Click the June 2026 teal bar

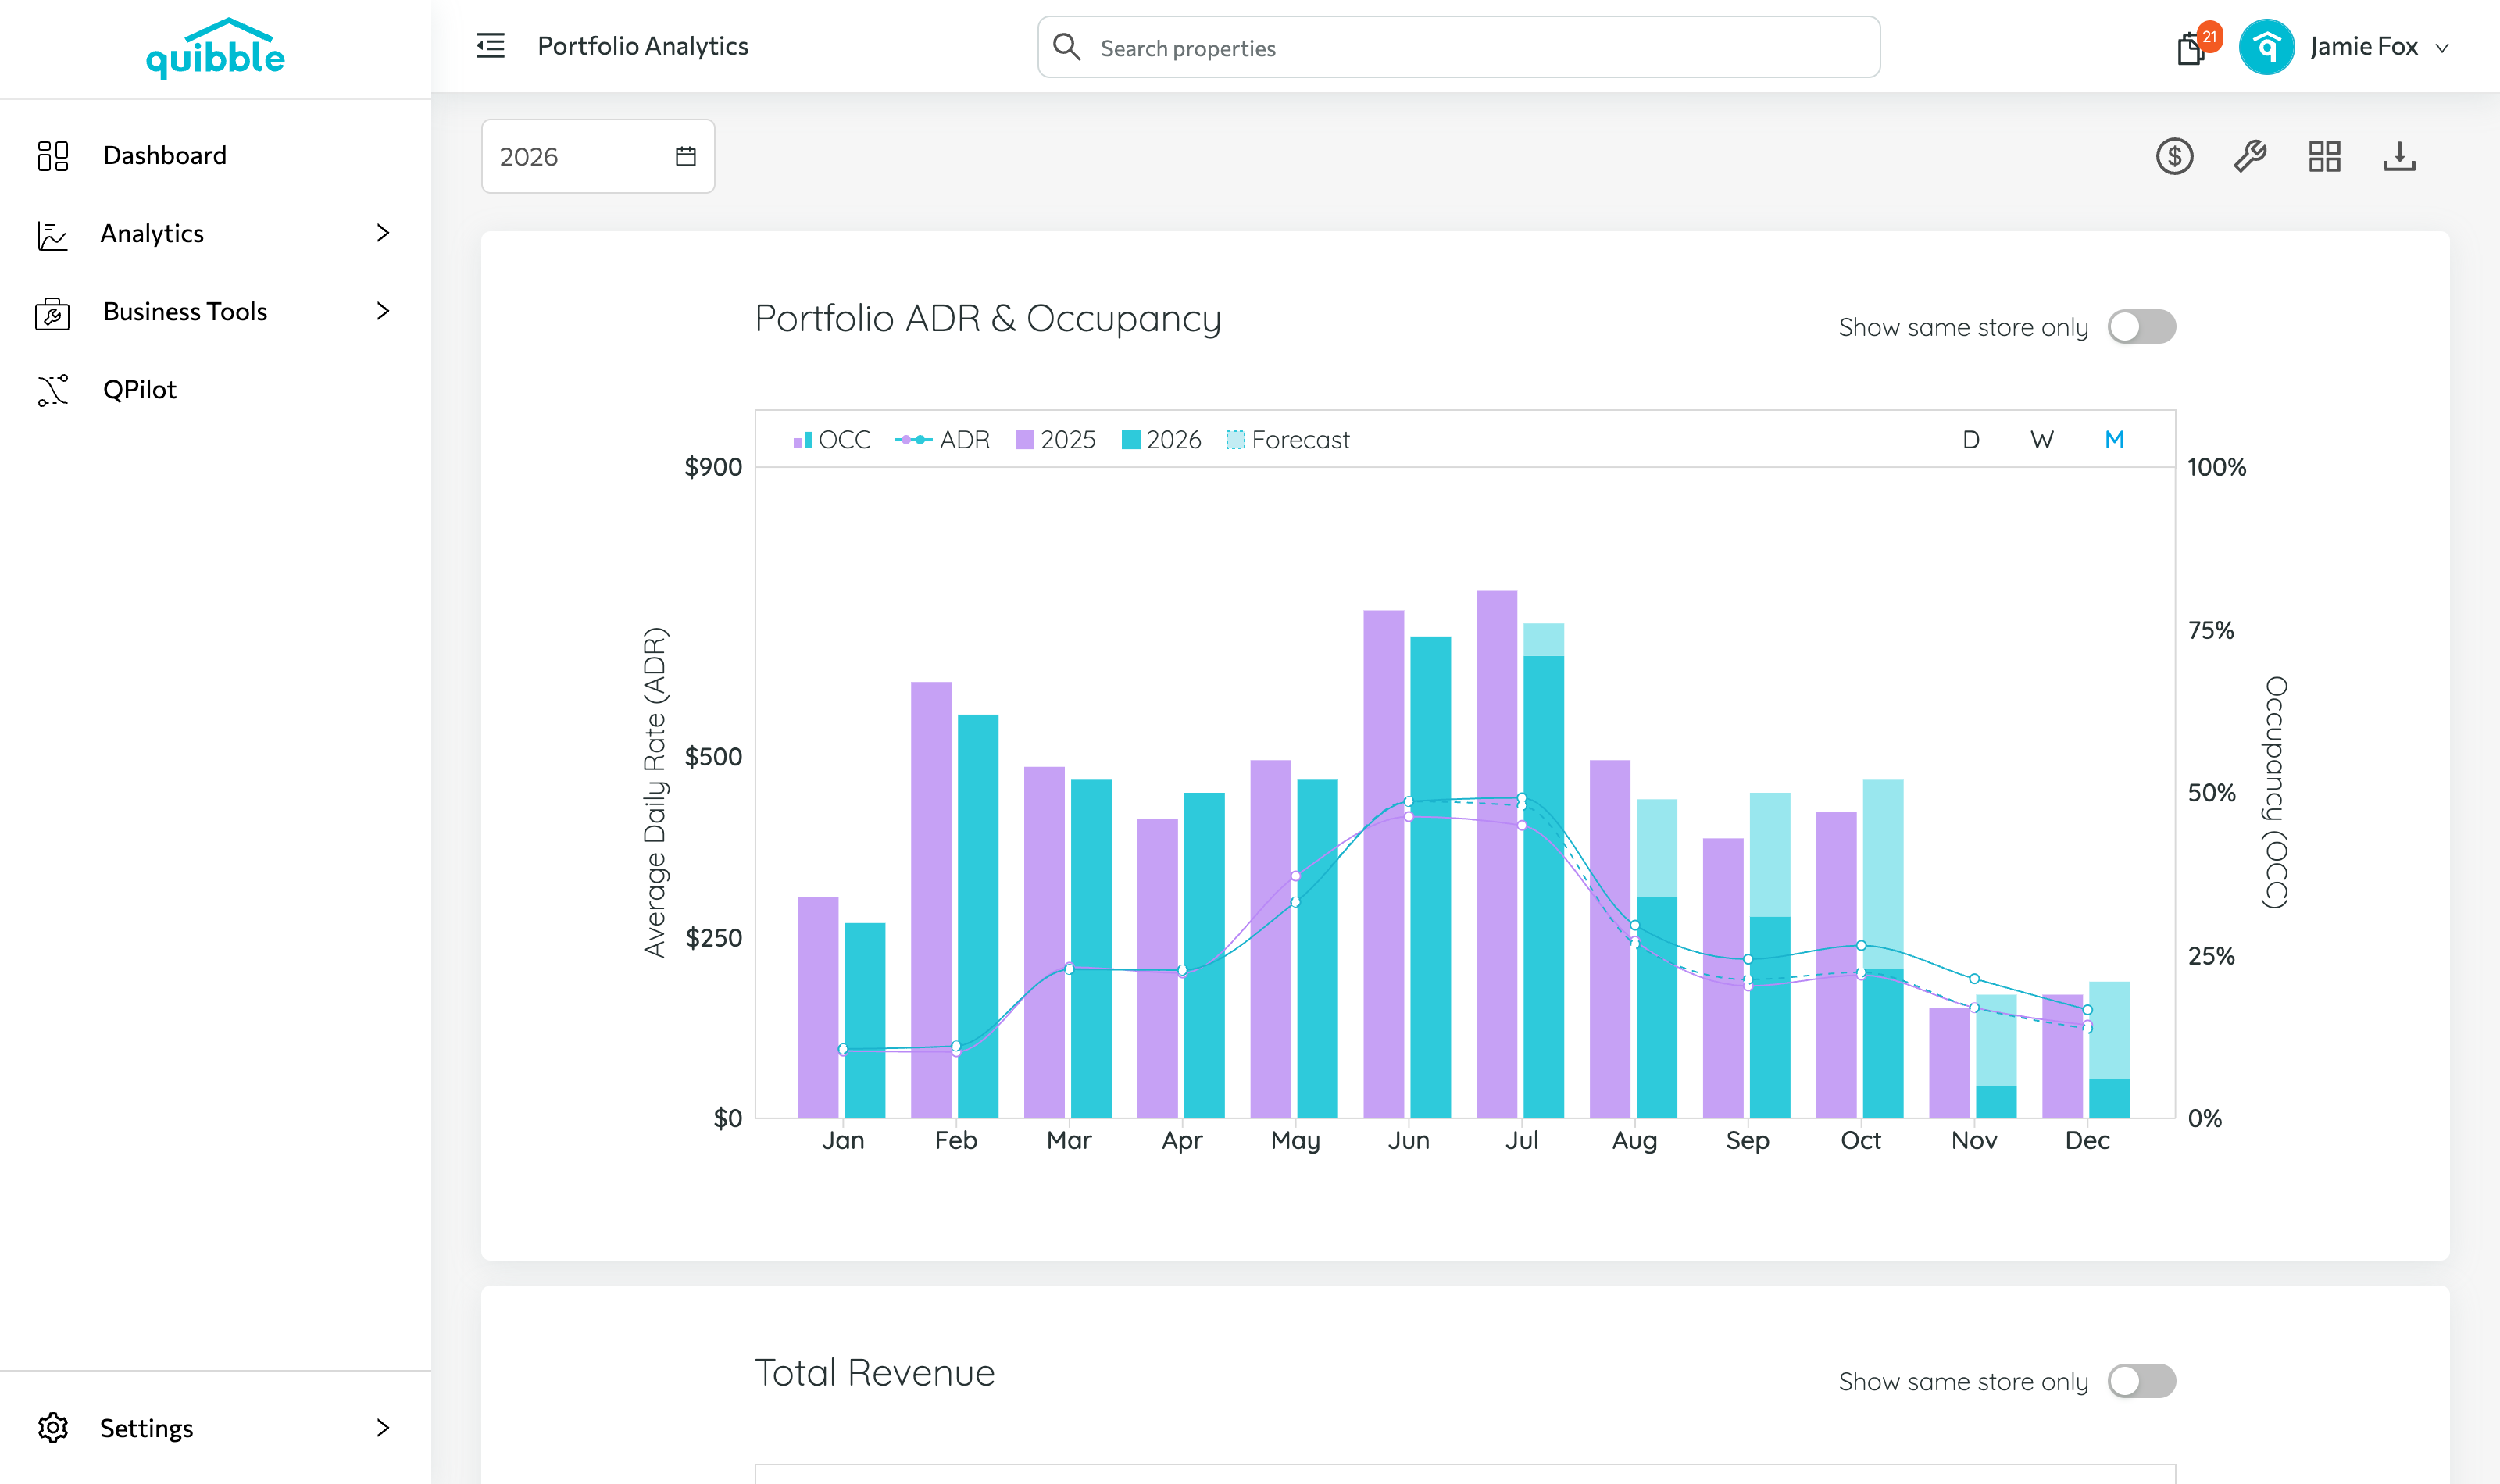(x=1430, y=877)
